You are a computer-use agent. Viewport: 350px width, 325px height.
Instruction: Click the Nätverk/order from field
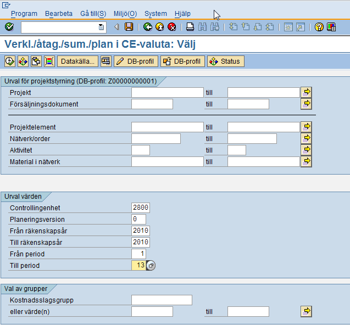pyautogui.click(x=156, y=138)
